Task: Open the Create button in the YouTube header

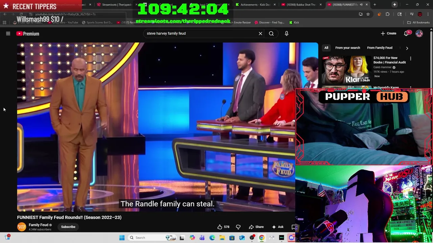Action: [x=388, y=33]
